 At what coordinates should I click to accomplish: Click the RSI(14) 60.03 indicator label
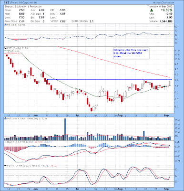pyautogui.click(x=16, y=25)
